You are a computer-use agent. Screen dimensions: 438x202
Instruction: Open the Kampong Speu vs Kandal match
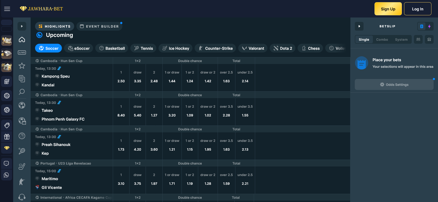pyautogui.click(x=72, y=78)
